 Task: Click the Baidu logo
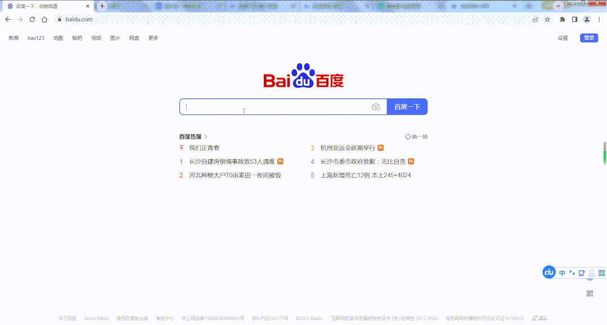(x=304, y=76)
